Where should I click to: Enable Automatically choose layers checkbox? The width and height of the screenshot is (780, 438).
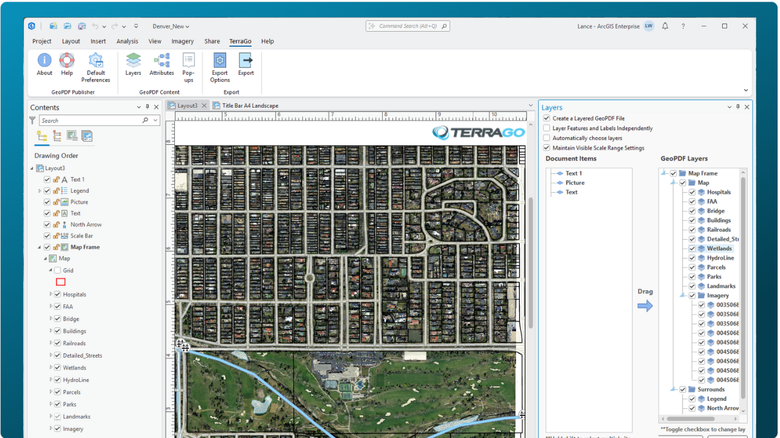coord(547,138)
